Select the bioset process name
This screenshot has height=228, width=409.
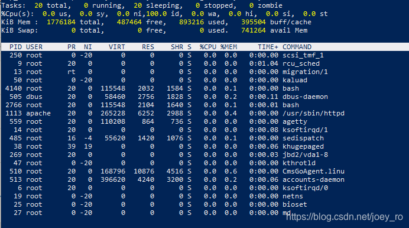point(295,204)
